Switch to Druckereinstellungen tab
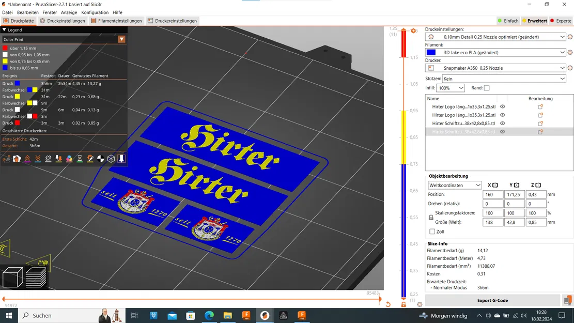 173,21
